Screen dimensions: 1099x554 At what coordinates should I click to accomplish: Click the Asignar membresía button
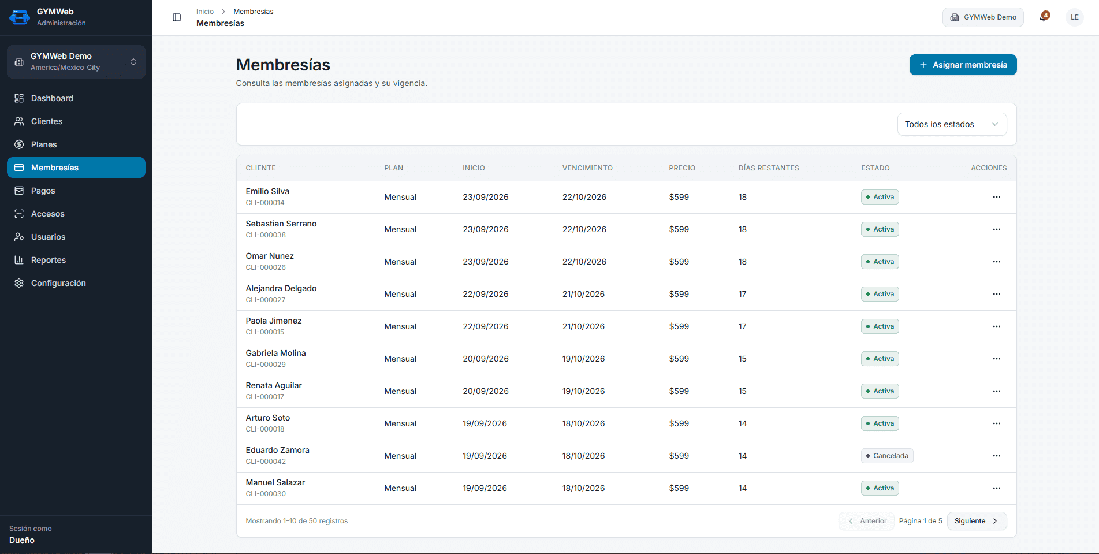coord(963,65)
